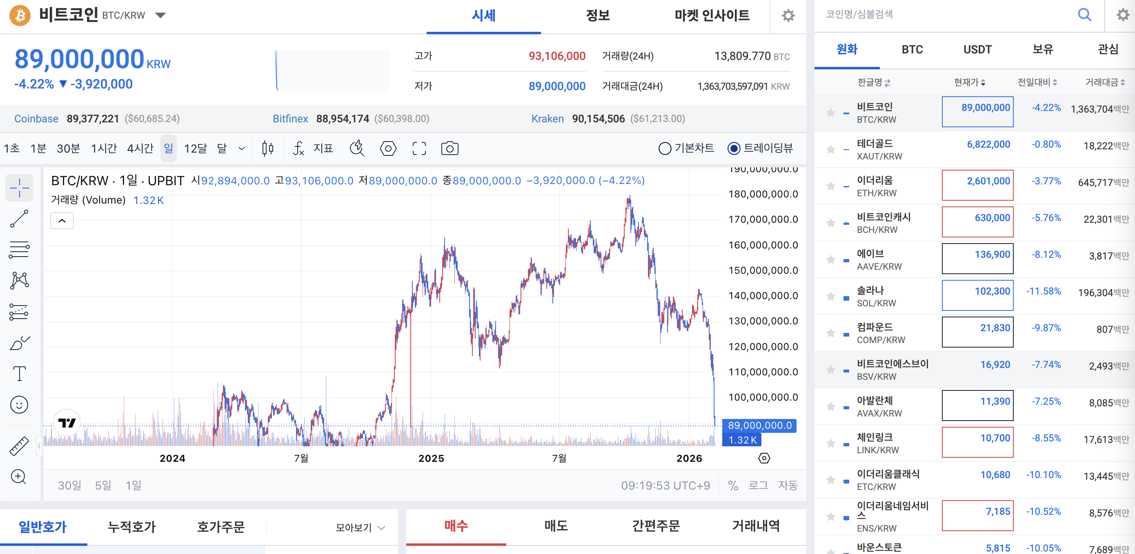Image resolution: width=1135 pixels, height=554 pixels.
Task: Open the coin list settings gear
Action: [1123, 15]
